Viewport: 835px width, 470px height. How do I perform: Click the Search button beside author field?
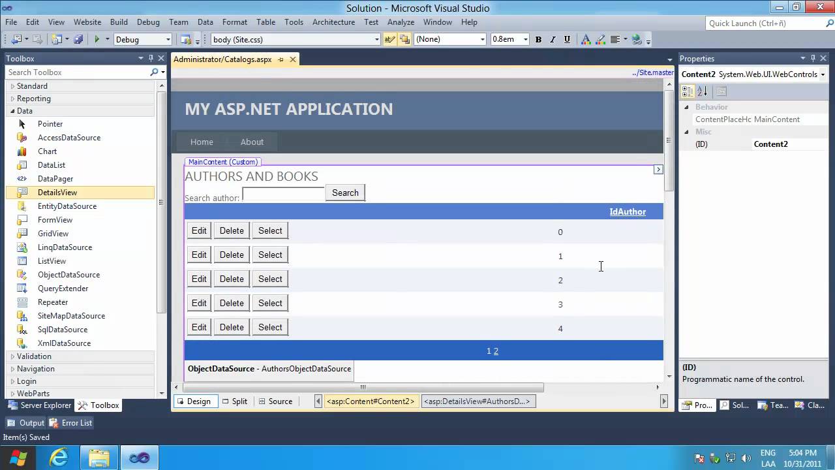click(x=345, y=193)
